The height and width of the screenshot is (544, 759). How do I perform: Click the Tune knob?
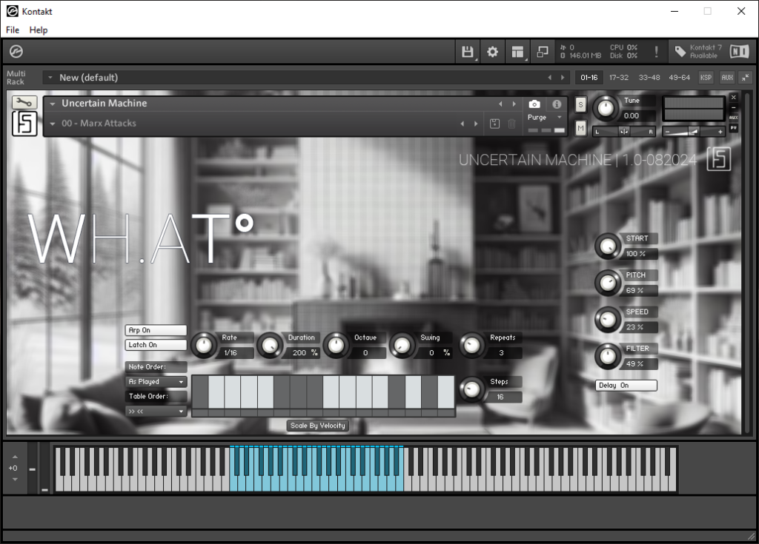point(605,108)
